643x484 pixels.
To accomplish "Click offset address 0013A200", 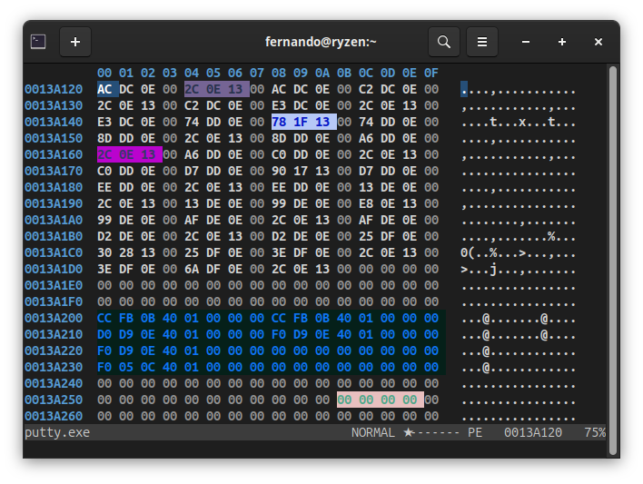I will 54,319.
